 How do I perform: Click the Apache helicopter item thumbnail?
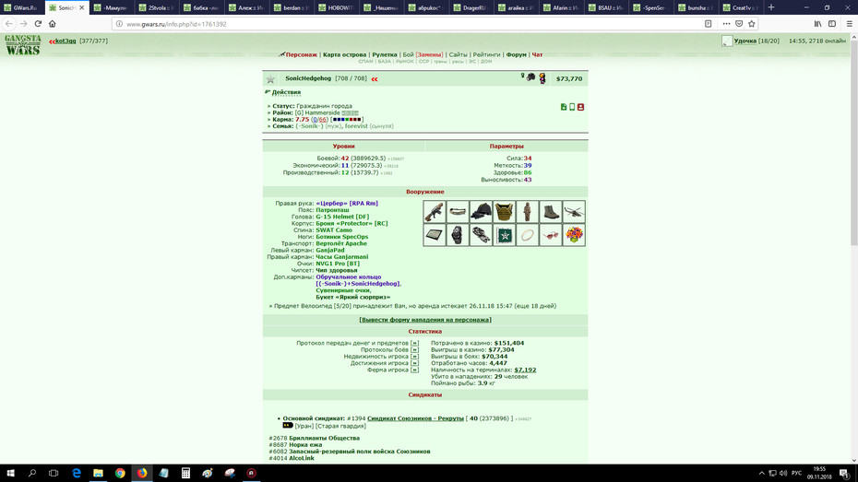pos(574,212)
